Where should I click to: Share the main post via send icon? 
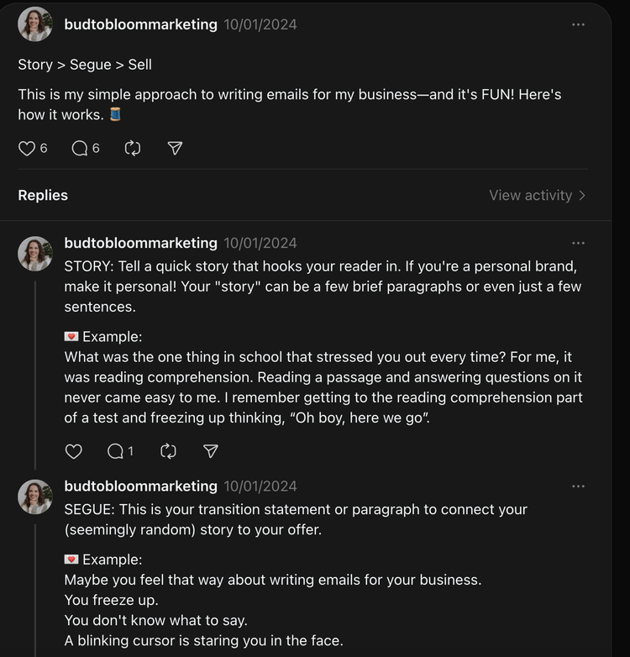pos(175,149)
